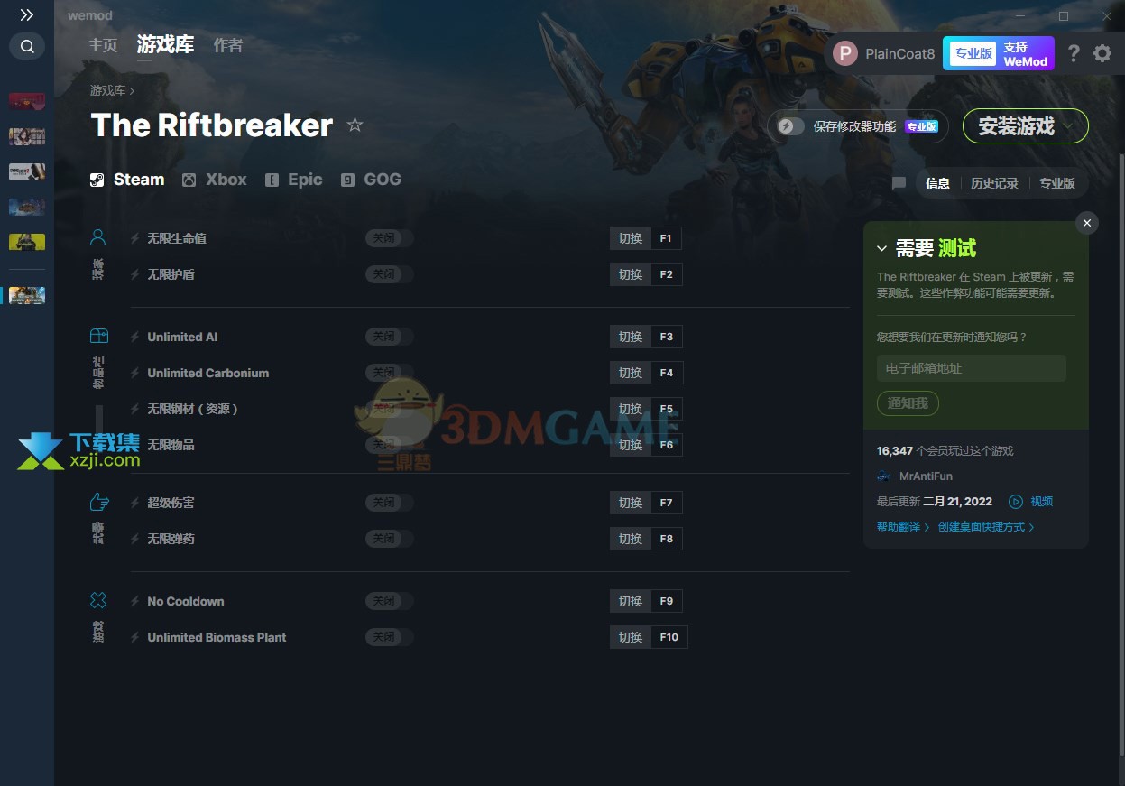Click the F3 hotkey box
The width and height of the screenshot is (1125, 786).
666,337
